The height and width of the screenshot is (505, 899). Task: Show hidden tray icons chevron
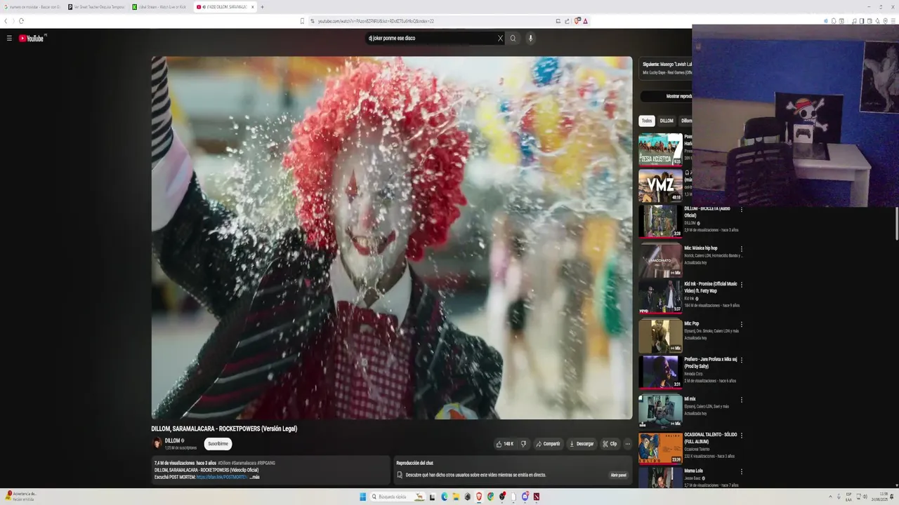pyautogui.click(x=830, y=497)
